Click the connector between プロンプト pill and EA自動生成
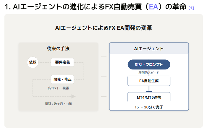Screen dimensions: 204x130 149,73
